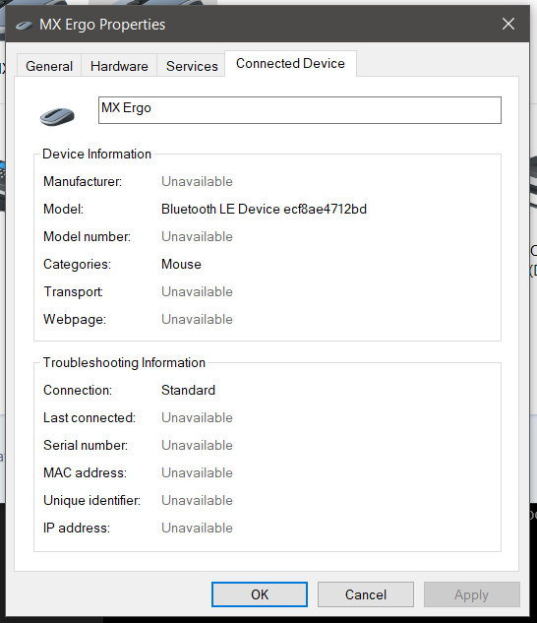
Task: Click the Troubleshooting Information group heading
Action: coord(124,363)
